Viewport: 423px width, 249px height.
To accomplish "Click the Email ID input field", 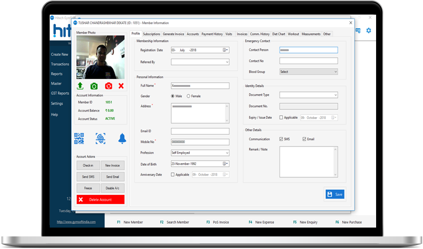I will (x=200, y=131).
